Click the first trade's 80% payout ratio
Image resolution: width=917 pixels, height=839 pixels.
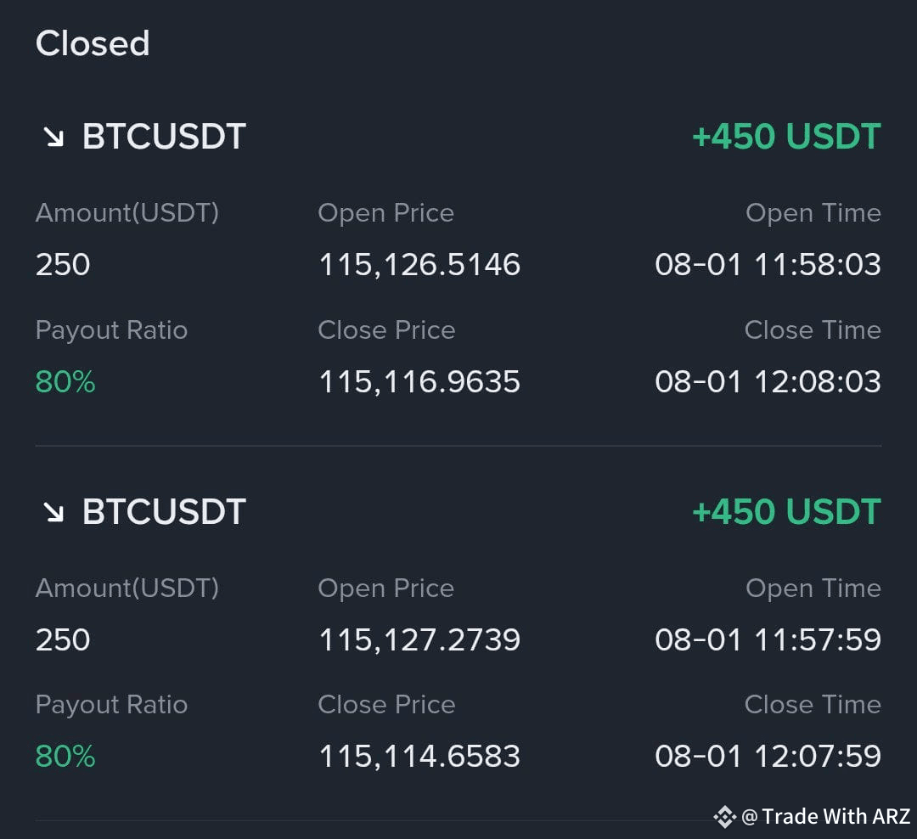pos(65,382)
